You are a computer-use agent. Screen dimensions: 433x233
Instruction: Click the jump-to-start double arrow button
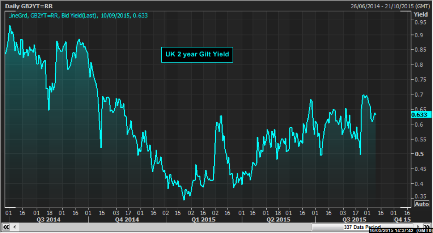tap(6, 227)
